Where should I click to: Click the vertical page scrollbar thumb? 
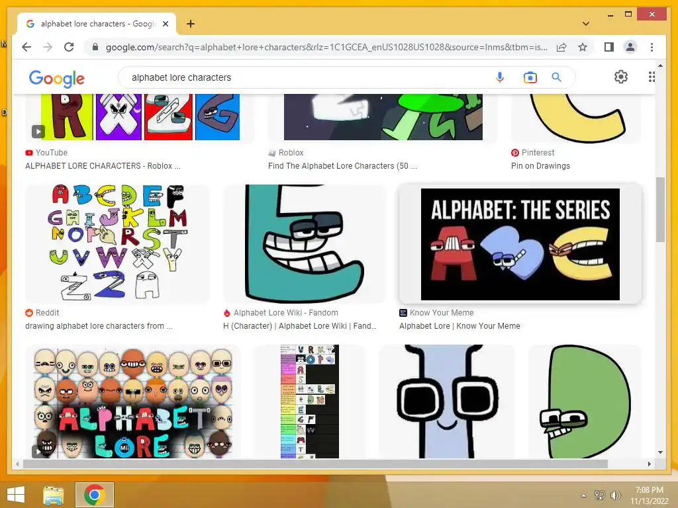[x=660, y=210]
